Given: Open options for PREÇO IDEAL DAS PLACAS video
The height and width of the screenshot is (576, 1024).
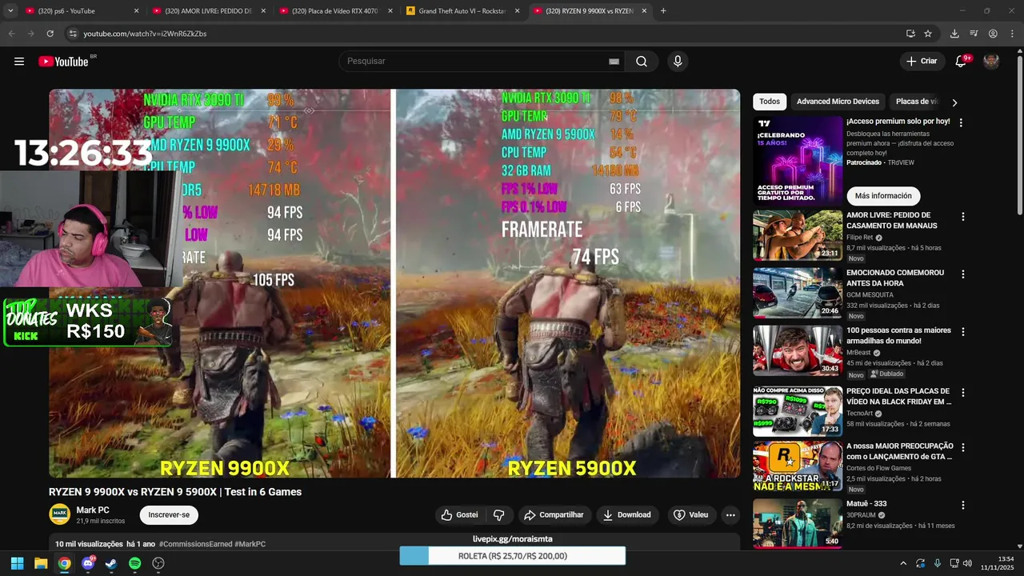Looking at the screenshot, I should pyautogui.click(x=962, y=393).
